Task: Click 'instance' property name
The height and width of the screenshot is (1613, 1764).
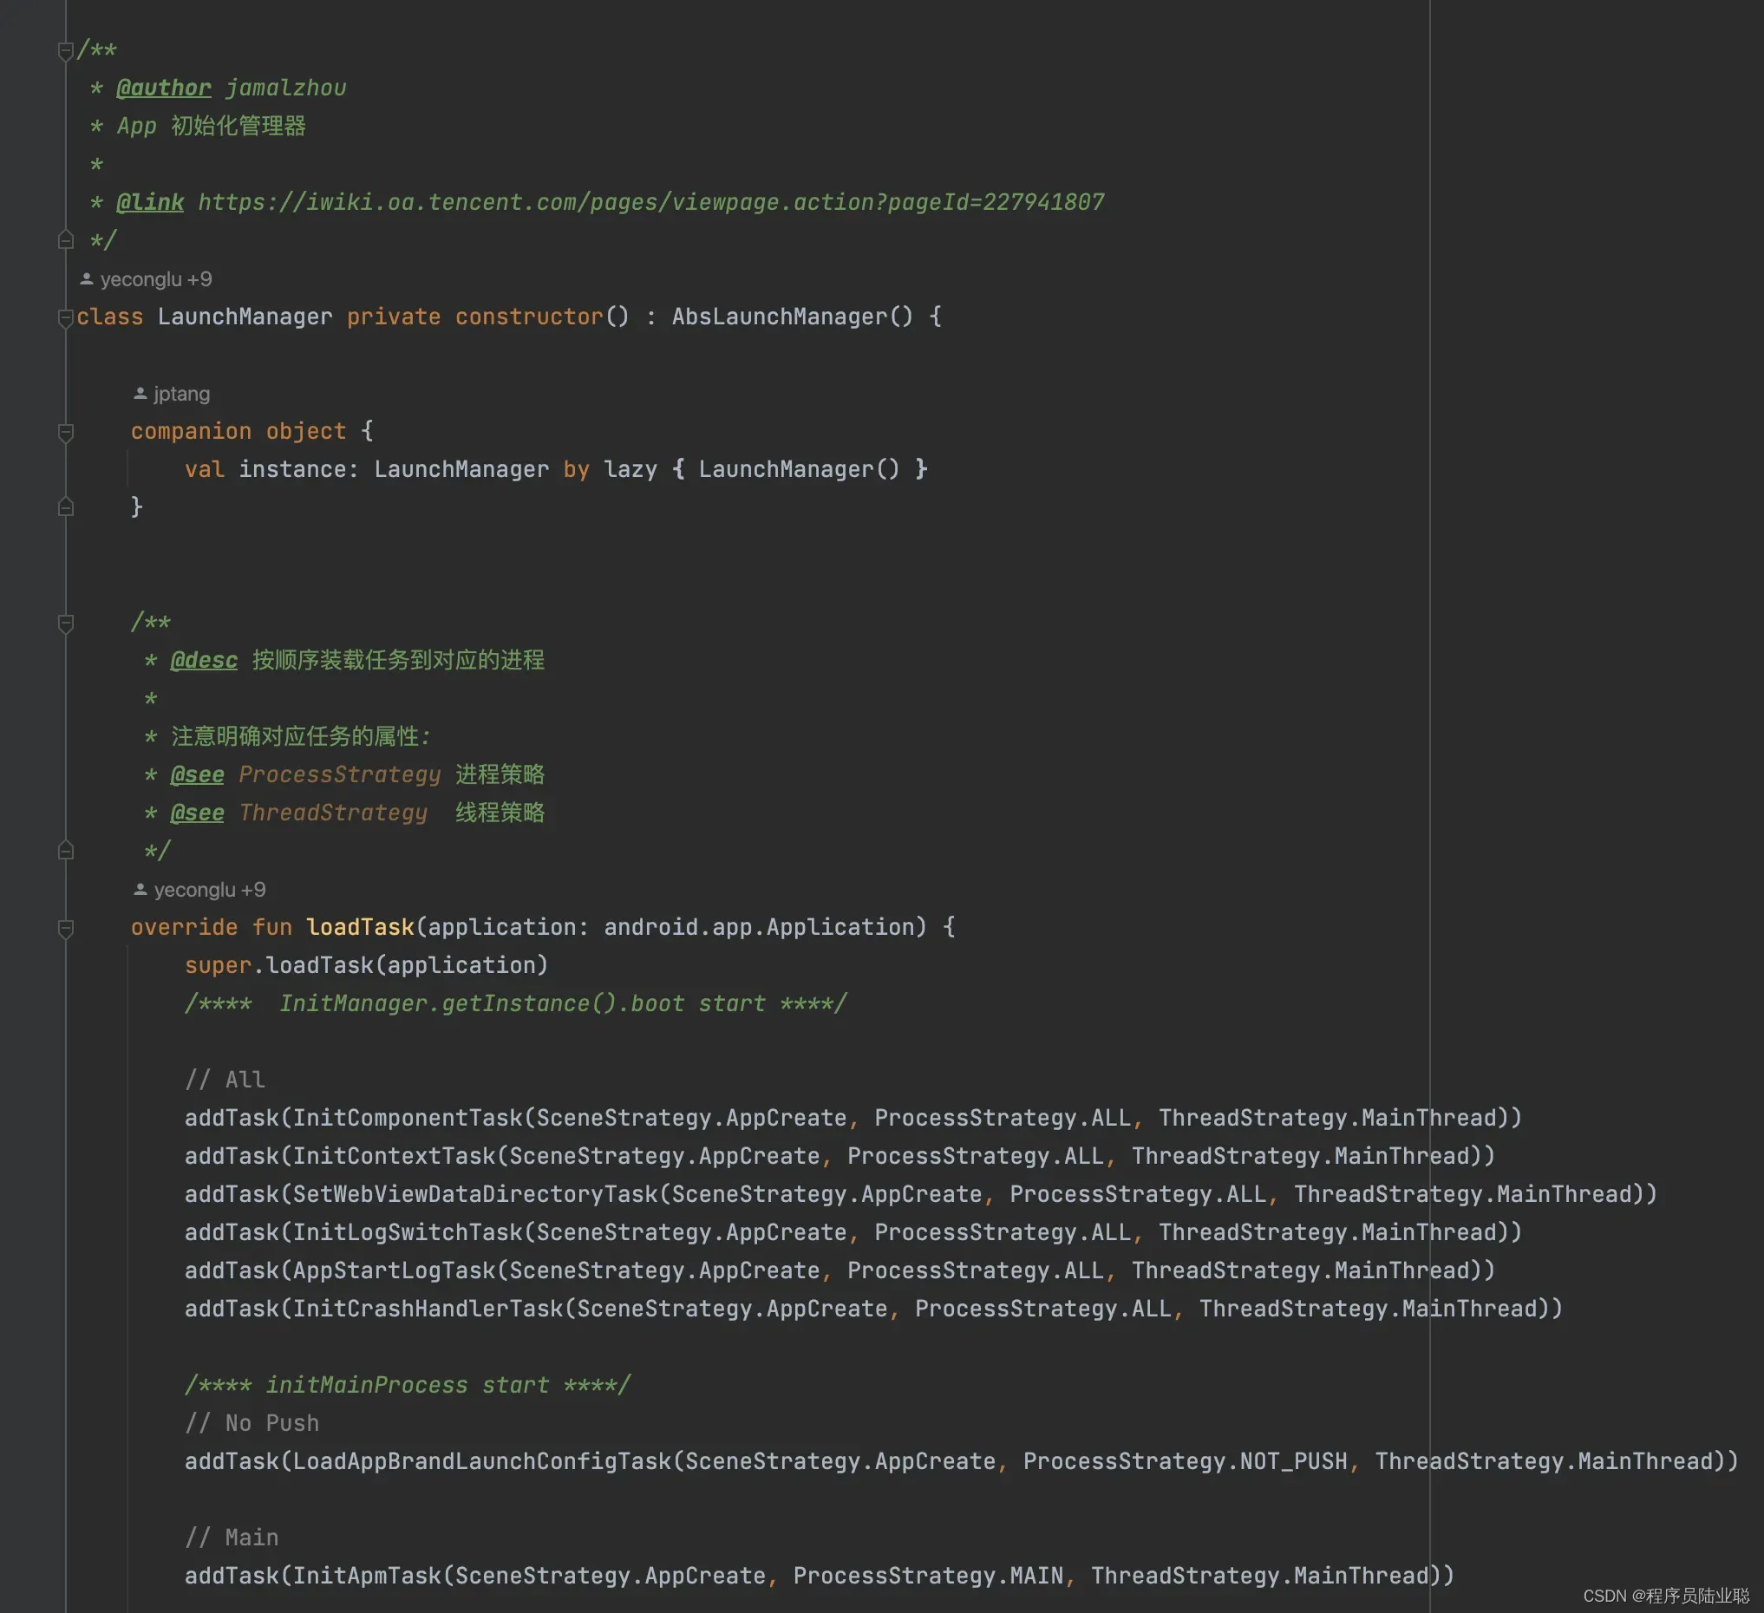Action: (x=292, y=470)
